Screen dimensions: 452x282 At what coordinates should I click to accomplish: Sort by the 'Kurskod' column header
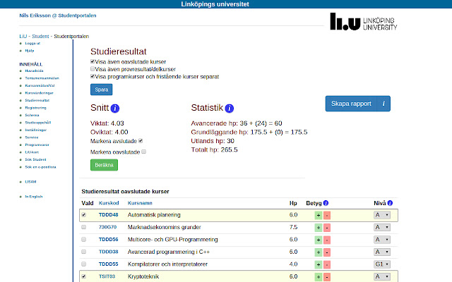(x=109, y=203)
